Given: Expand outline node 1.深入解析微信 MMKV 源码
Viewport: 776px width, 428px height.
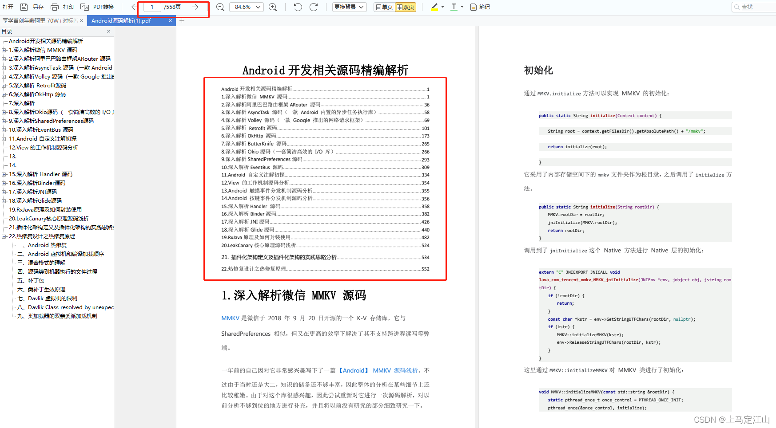Looking at the screenshot, I should (4, 50).
